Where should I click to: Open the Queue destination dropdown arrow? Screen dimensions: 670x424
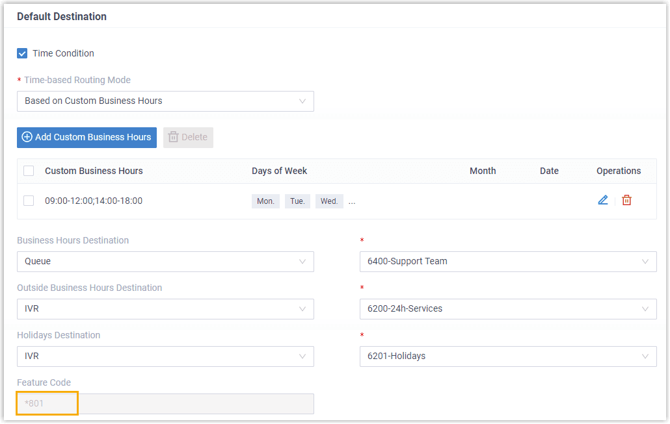coord(302,262)
